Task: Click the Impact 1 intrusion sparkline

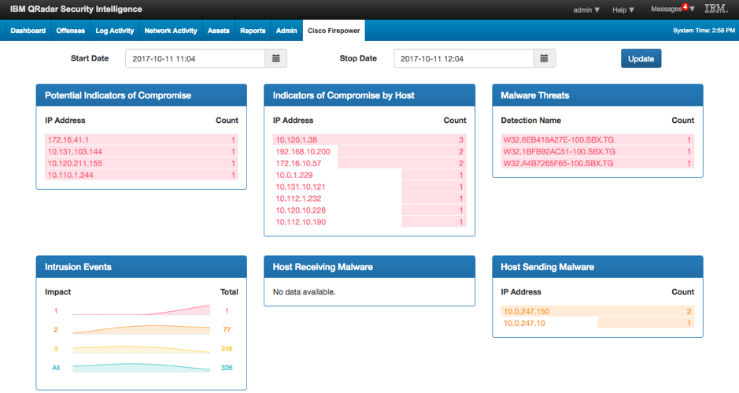Action: (141, 311)
